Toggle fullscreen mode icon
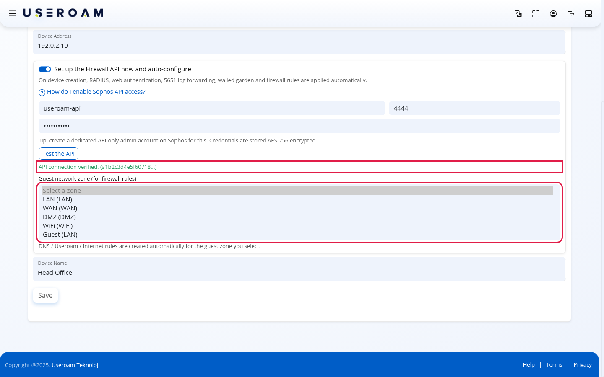Screen dimensions: 604x377 (x=536, y=14)
